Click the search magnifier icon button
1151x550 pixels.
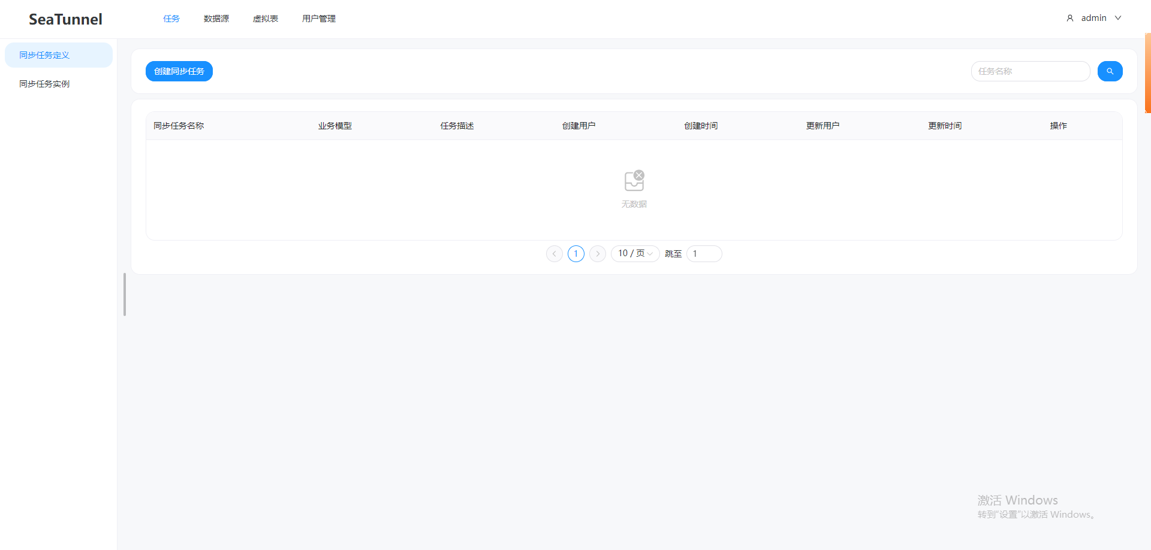click(1110, 71)
